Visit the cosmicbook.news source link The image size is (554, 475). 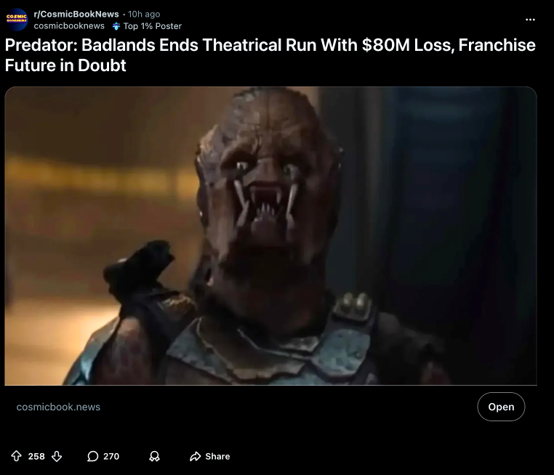pos(58,407)
